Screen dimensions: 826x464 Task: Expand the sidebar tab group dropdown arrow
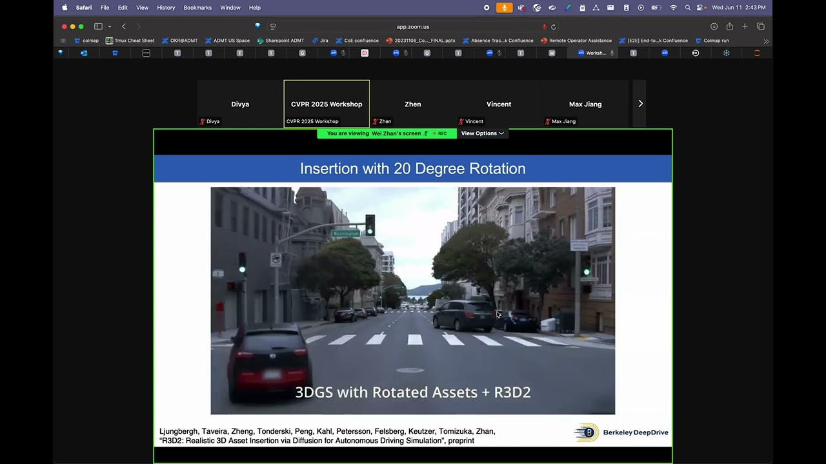[110, 26]
